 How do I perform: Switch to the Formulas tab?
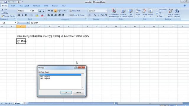36,6
